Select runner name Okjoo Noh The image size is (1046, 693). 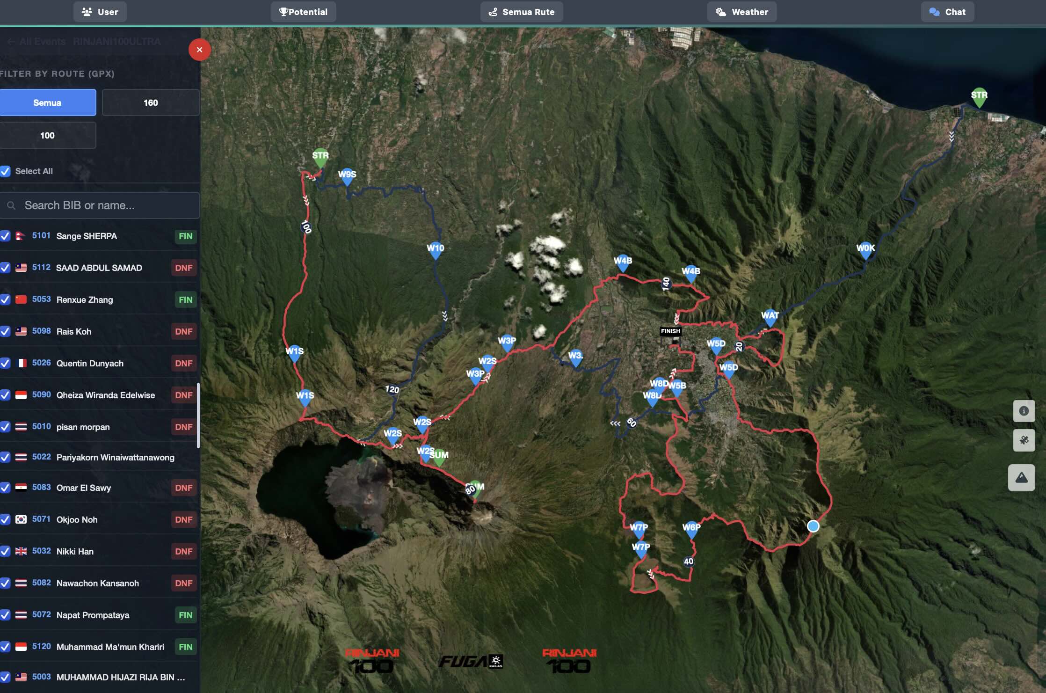click(x=77, y=519)
